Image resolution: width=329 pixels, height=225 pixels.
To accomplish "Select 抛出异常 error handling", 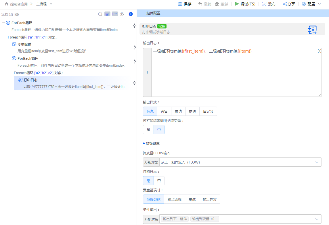I will (209, 199).
